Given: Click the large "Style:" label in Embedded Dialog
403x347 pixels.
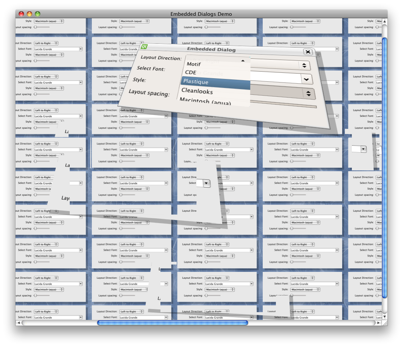Looking at the screenshot, I should click(x=139, y=80).
